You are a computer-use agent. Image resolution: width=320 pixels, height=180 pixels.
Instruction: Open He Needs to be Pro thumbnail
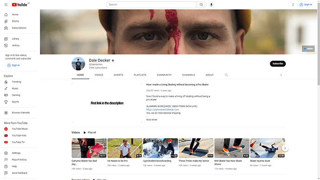[125, 148]
